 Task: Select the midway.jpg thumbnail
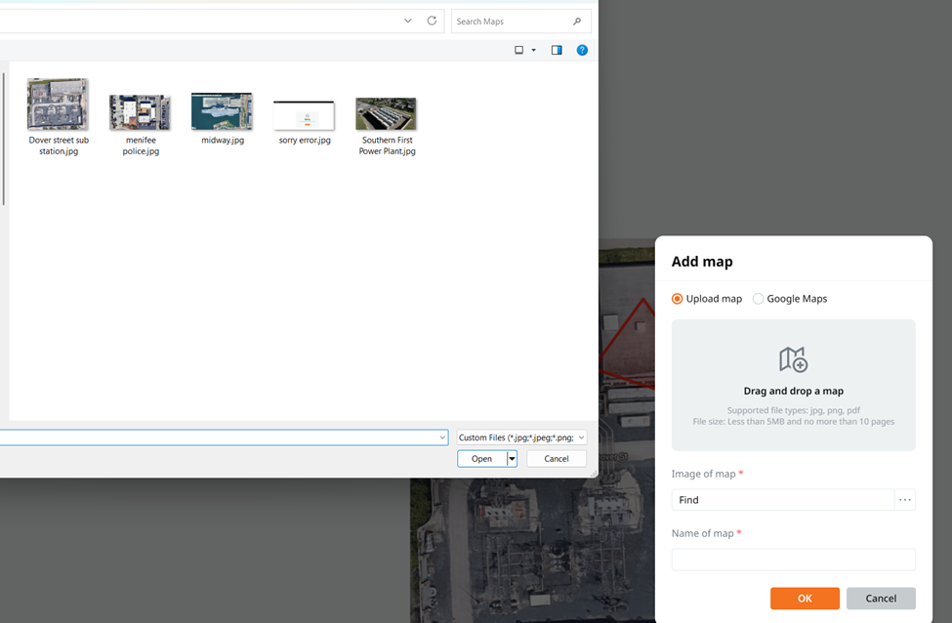[x=222, y=111]
